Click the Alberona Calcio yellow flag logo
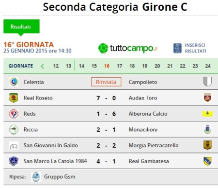 pos(207,114)
